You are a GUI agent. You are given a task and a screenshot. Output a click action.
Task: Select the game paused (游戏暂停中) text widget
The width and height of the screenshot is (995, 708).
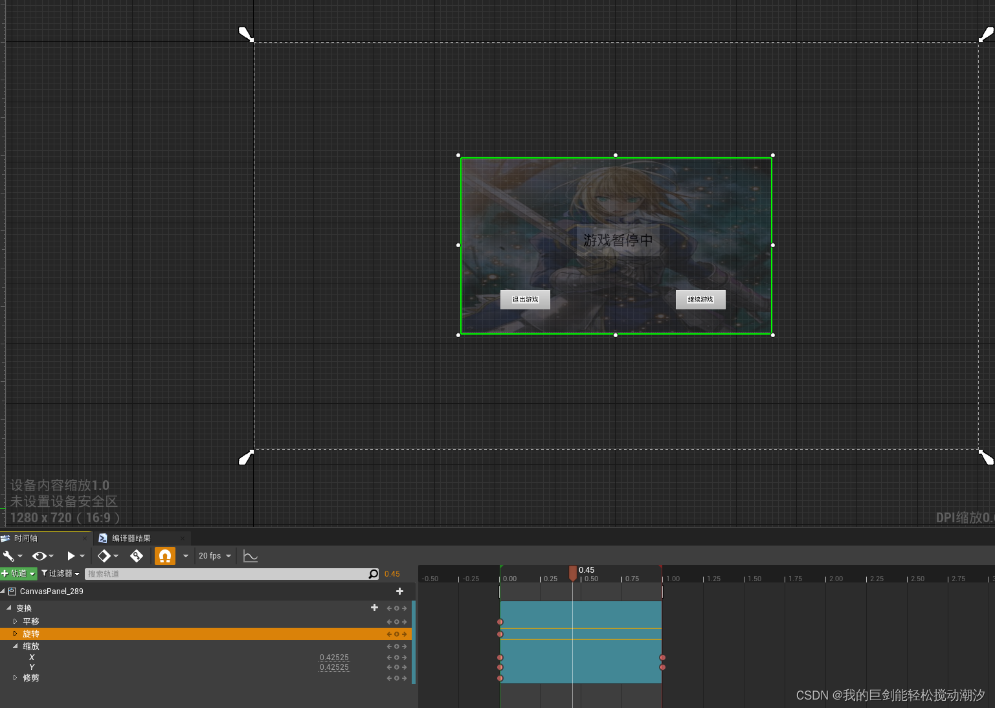click(618, 240)
